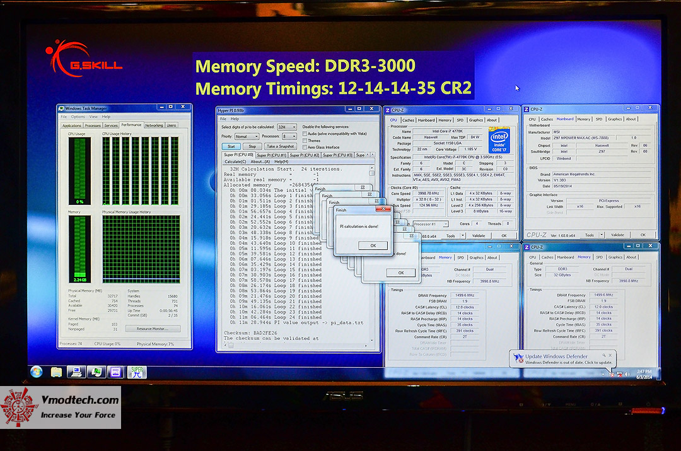Click the computer icon in the taskbar
The width and height of the screenshot is (681, 451).
[76, 372]
